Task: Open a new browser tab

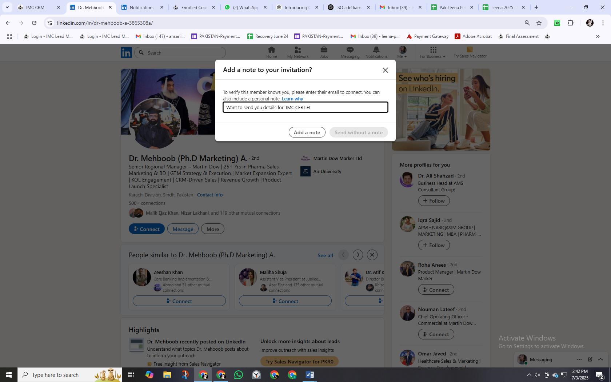Action: 536,7
